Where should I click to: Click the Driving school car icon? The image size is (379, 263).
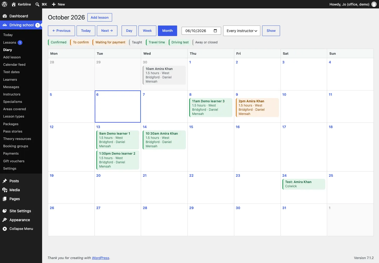click(x=5, y=25)
